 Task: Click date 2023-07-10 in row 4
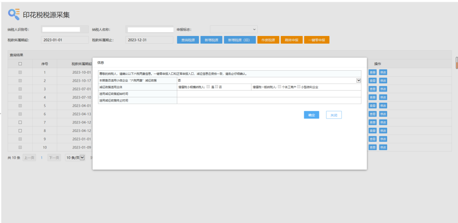pos(81,97)
